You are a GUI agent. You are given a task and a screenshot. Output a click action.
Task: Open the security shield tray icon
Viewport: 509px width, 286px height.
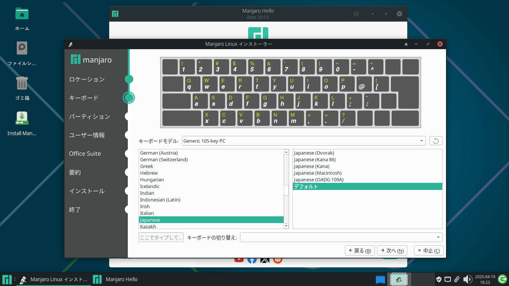(x=439, y=279)
